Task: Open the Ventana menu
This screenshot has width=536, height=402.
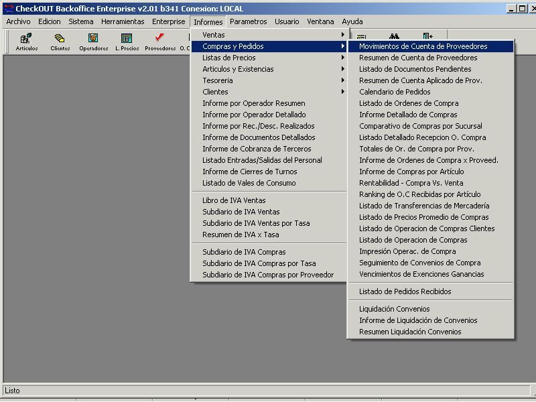Action: (x=320, y=21)
